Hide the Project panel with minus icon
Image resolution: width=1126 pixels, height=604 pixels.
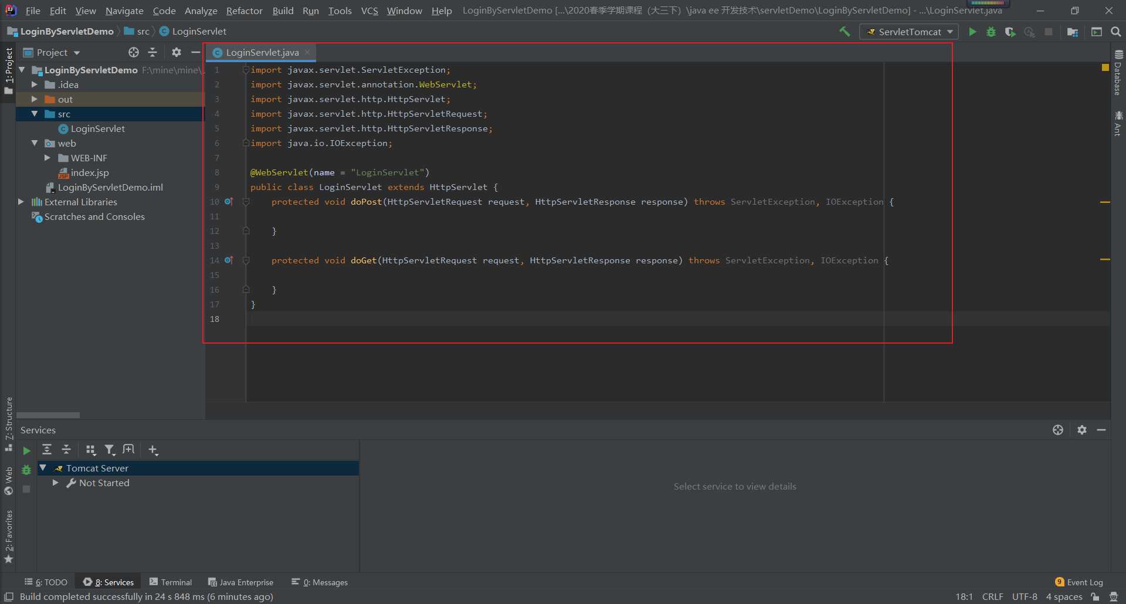(x=195, y=52)
